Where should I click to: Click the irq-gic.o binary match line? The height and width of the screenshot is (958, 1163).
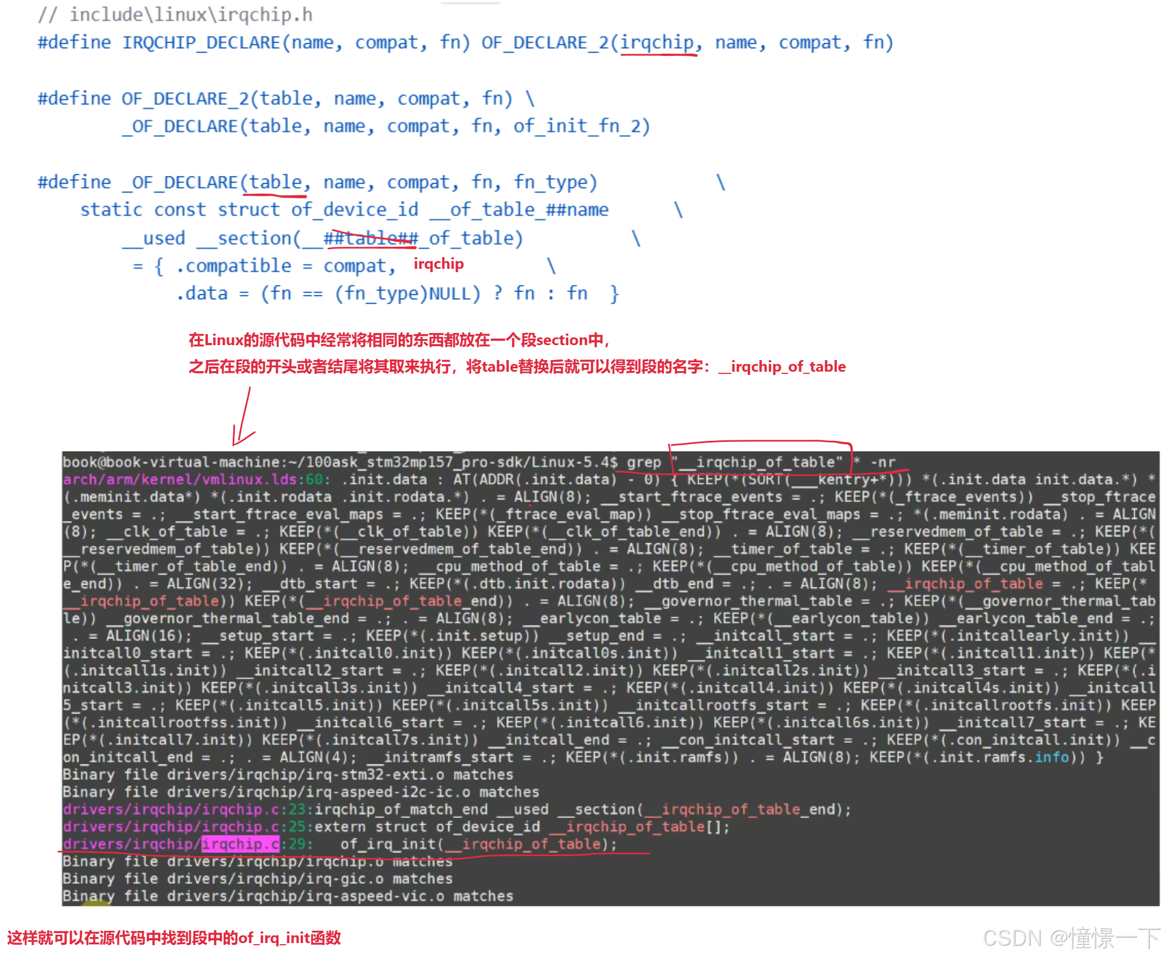257,878
